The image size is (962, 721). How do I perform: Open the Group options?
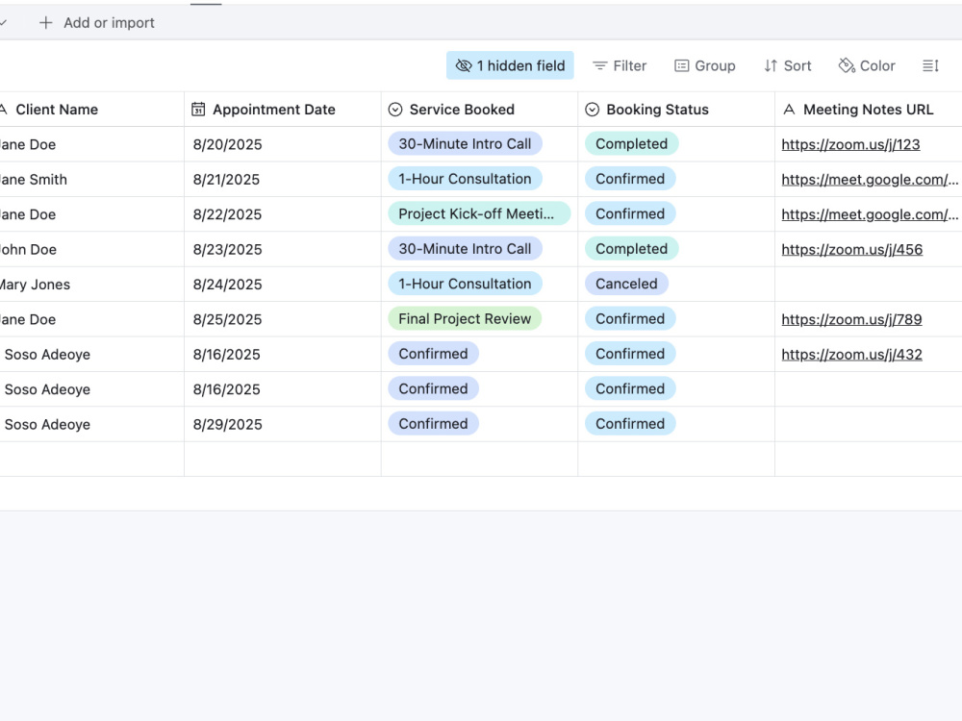[x=705, y=65]
